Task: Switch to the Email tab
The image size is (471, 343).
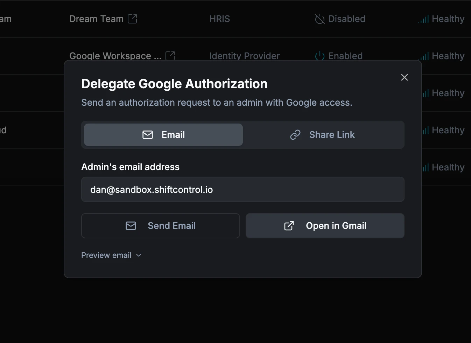Action: click(x=163, y=134)
